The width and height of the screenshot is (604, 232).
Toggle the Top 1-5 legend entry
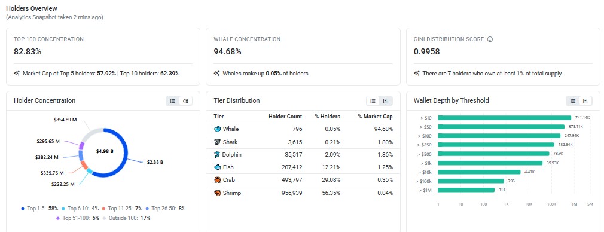39,209
